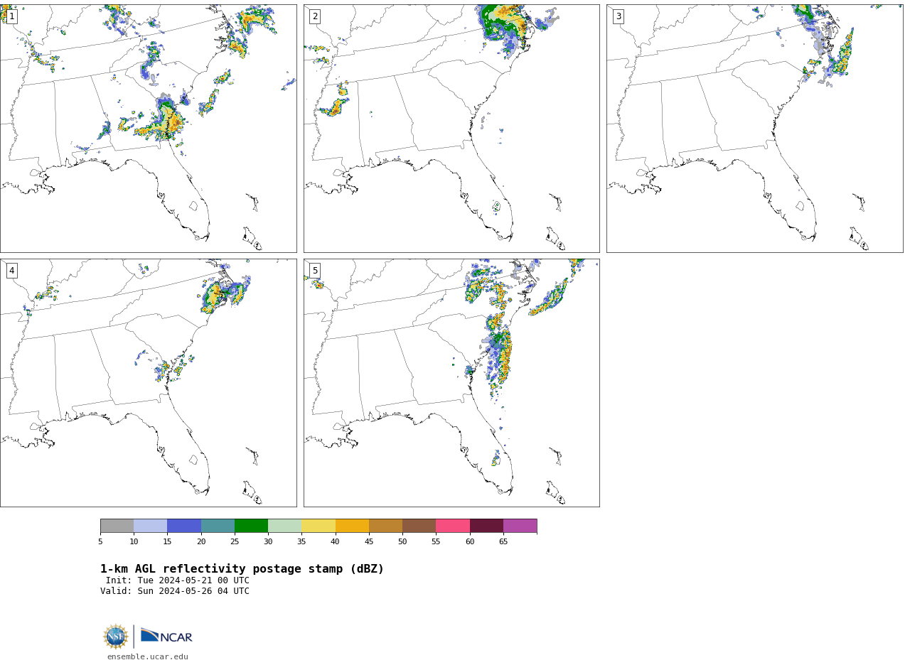The height and width of the screenshot is (665, 910).
Task: Open ensemble member 3 reflectivity map
Action: tap(754, 129)
